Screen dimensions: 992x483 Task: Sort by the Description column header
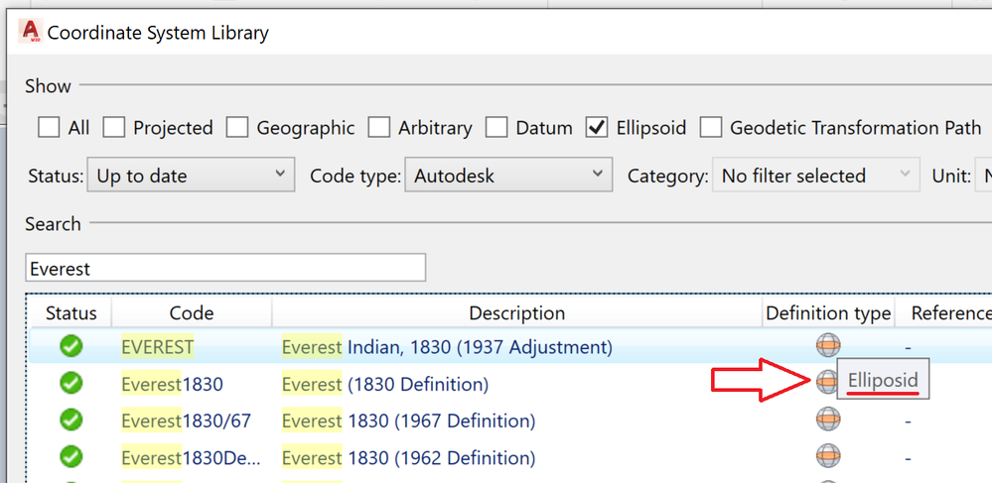coord(516,313)
